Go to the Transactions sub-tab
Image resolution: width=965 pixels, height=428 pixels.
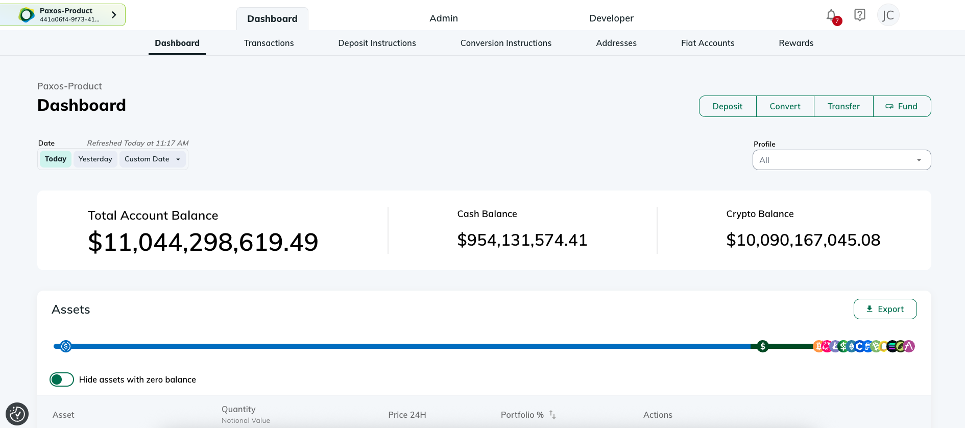pyautogui.click(x=269, y=43)
